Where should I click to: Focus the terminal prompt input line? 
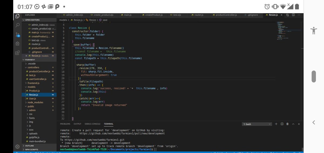point(108,149)
